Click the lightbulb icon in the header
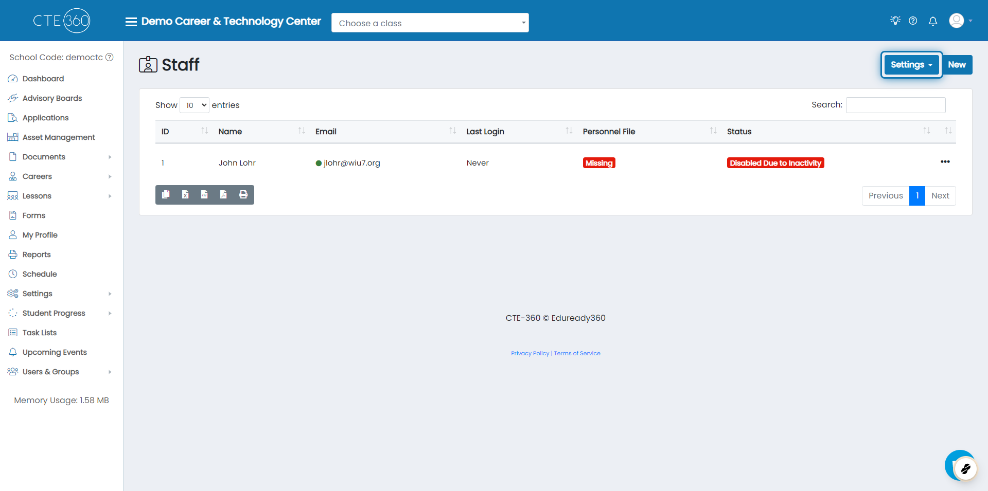988x491 pixels. point(895,21)
